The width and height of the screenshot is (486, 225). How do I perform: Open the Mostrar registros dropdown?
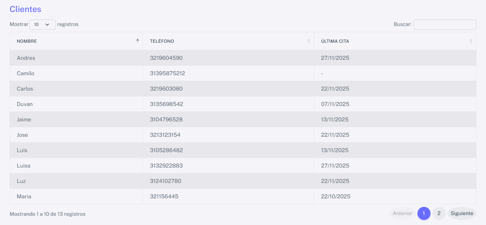click(42, 25)
